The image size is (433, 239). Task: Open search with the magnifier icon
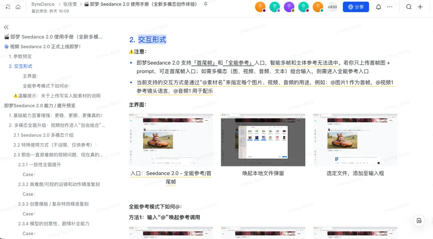pos(409,7)
